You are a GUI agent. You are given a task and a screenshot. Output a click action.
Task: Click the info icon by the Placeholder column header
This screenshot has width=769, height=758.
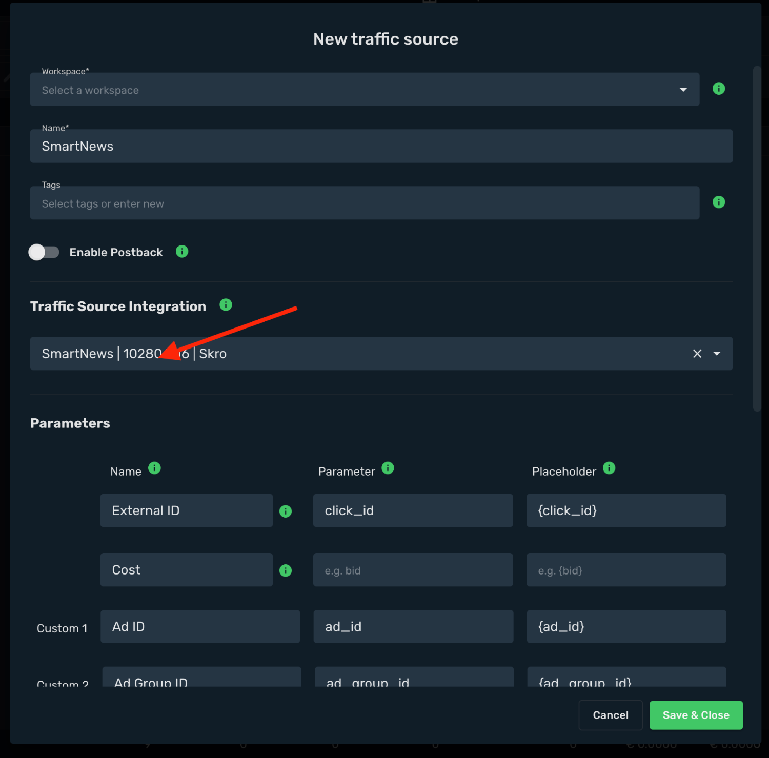click(x=609, y=468)
